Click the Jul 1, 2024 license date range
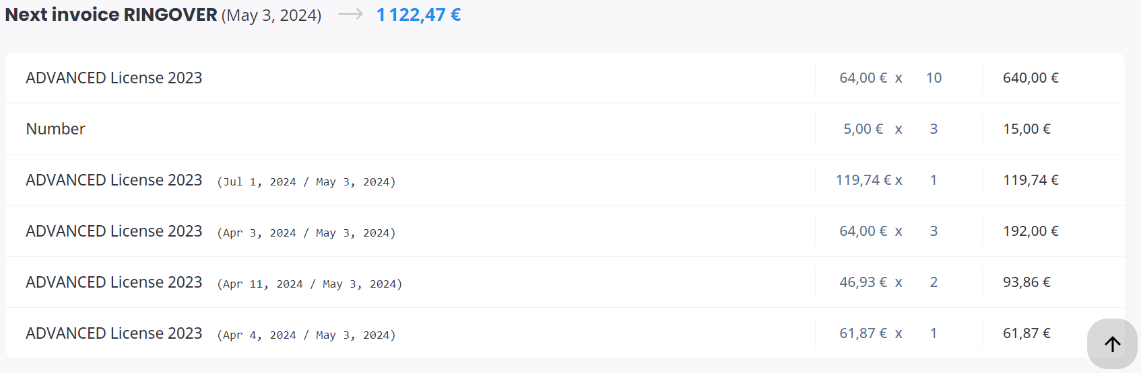This screenshot has height=373, width=1141. pos(306,181)
